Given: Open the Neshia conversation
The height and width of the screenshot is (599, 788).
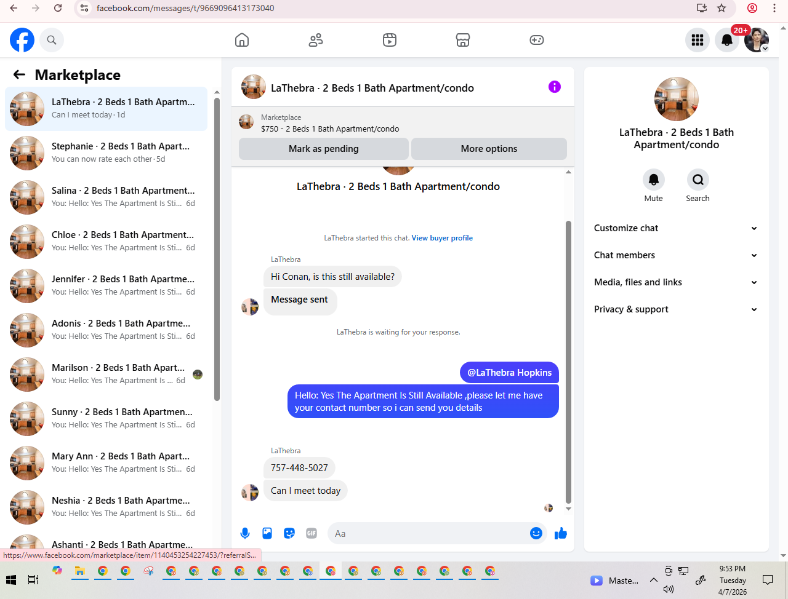Looking at the screenshot, I should pyautogui.click(x=106, y=507).
